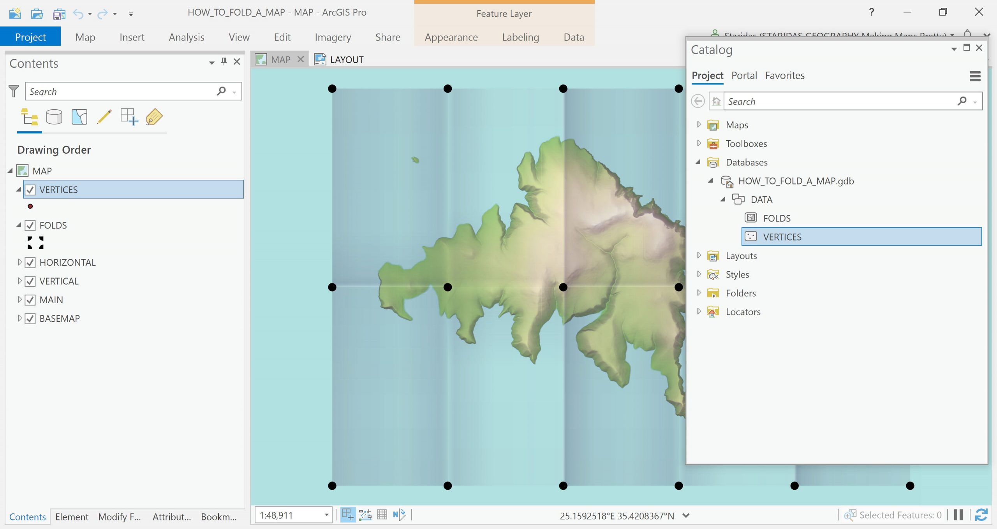Open List By Editing pencil icon
997x529 pixels.
104,117
